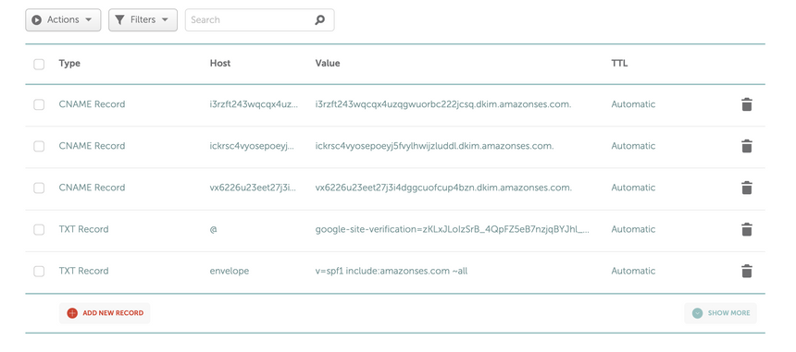Tick the checkbox for the @ TXT record

[39, 229]
